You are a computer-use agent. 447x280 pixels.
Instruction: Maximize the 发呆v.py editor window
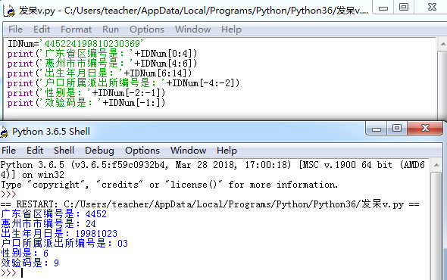404,7
